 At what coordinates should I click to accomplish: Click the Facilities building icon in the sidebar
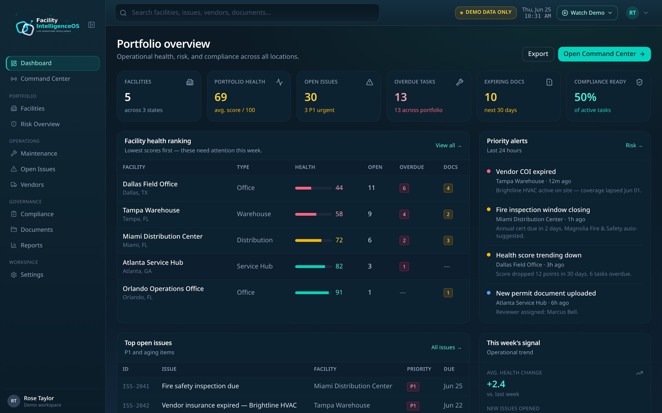pos(14,108)
